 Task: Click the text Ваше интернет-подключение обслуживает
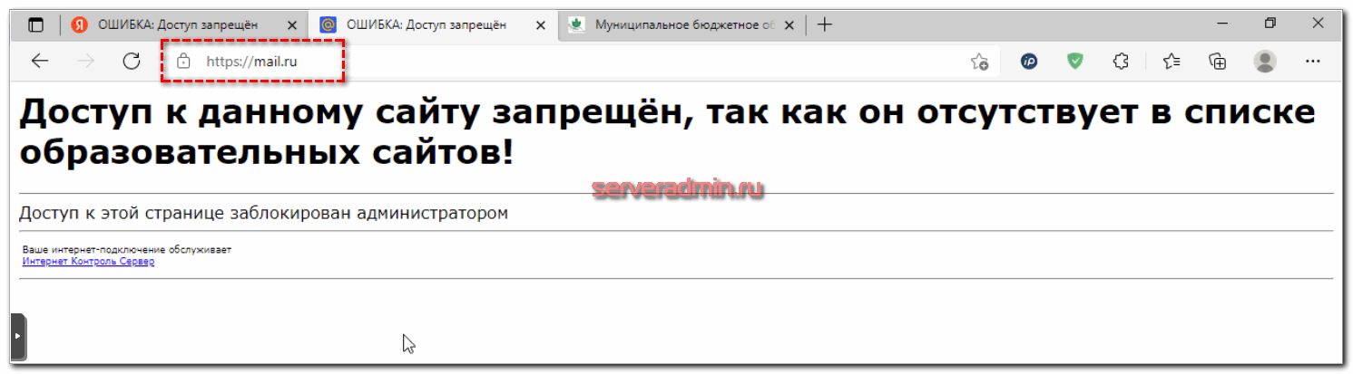pos(127,250)
